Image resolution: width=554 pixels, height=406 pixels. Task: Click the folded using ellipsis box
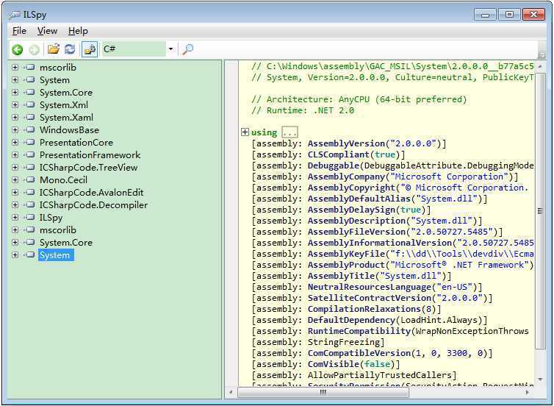click(289, 132)
